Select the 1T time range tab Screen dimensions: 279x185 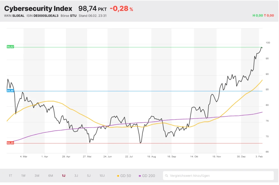pos(10,176)
